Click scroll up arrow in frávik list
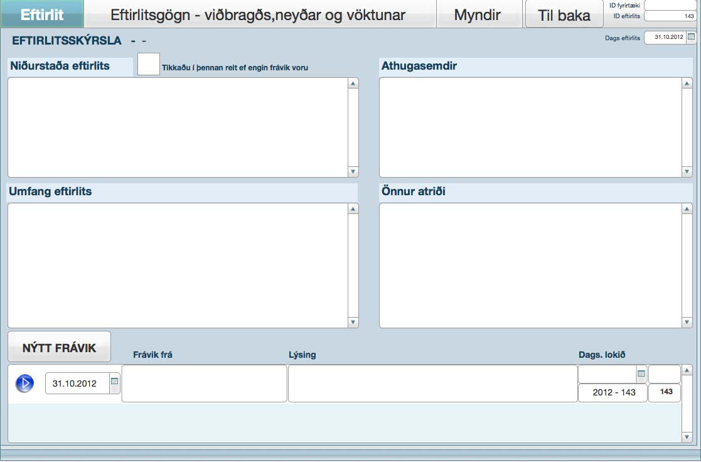Viewport: 701px width, 462px height. pyautogui.click(x=687, y=370)
